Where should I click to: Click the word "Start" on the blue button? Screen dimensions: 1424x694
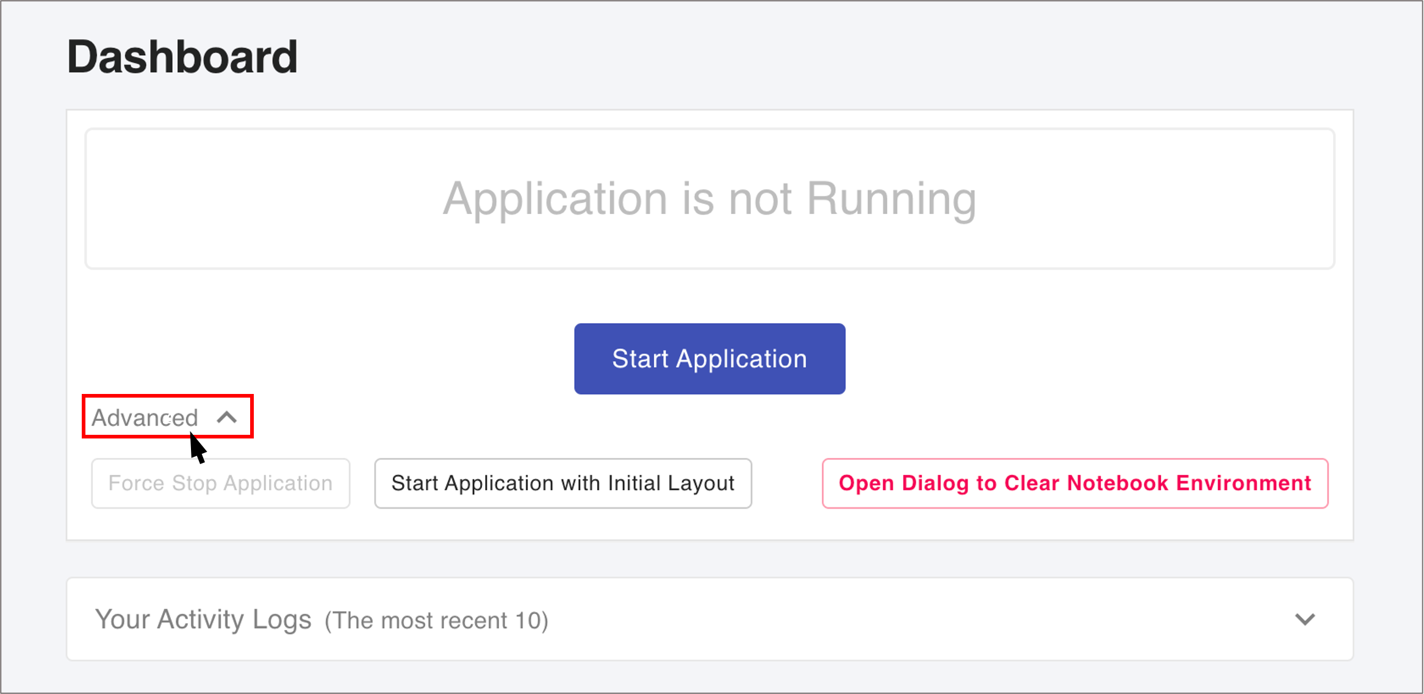pyautogui.click(x=640, y=359)
